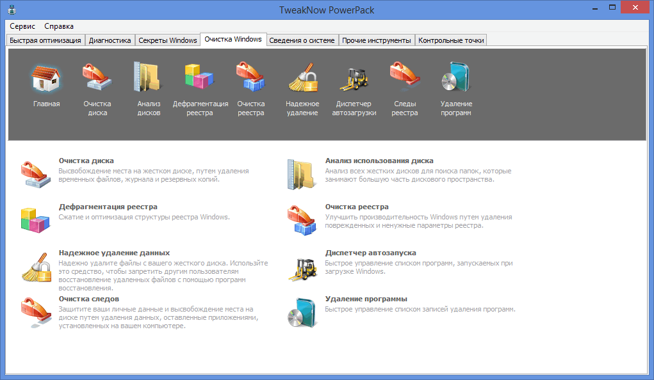This screenshot has height=380, width=654.
Task: Open the Дефрагментация реестра heading link
Action: (108, 207)
